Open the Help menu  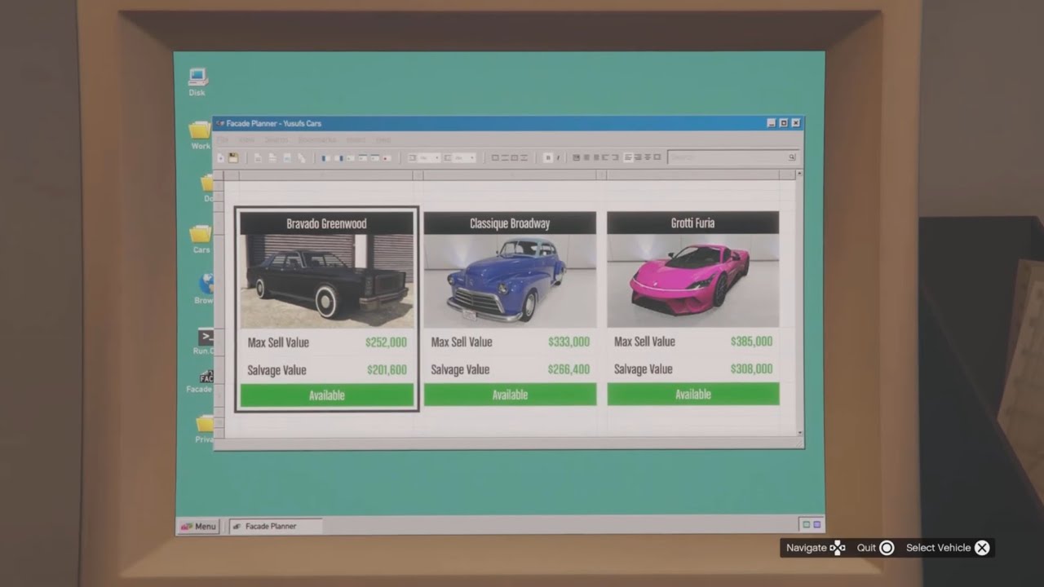(x=383, y=140)
